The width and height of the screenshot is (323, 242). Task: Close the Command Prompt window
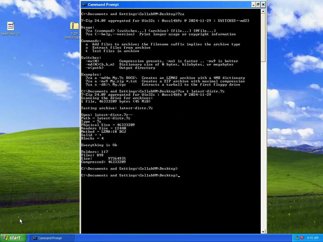pos(263,4)
